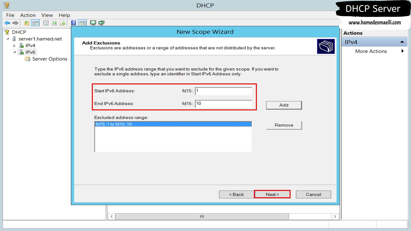Viewport: 411px width, 231px height.
Task: Collapse the IPv4 Actions section arrow
Action: coord(402,42)
